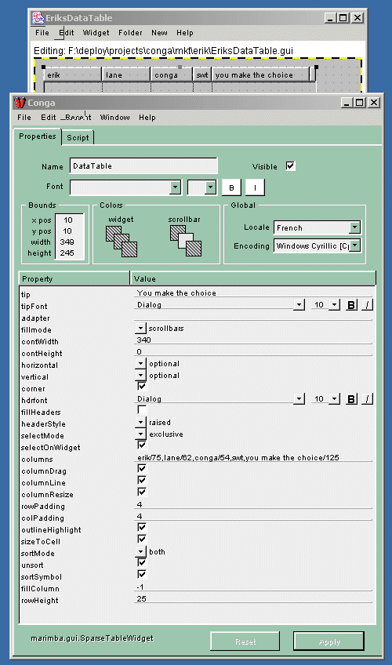Screen dimensions: 392x665
Task: Open Edit menu in Conga window
Action: tap(49, 118)
